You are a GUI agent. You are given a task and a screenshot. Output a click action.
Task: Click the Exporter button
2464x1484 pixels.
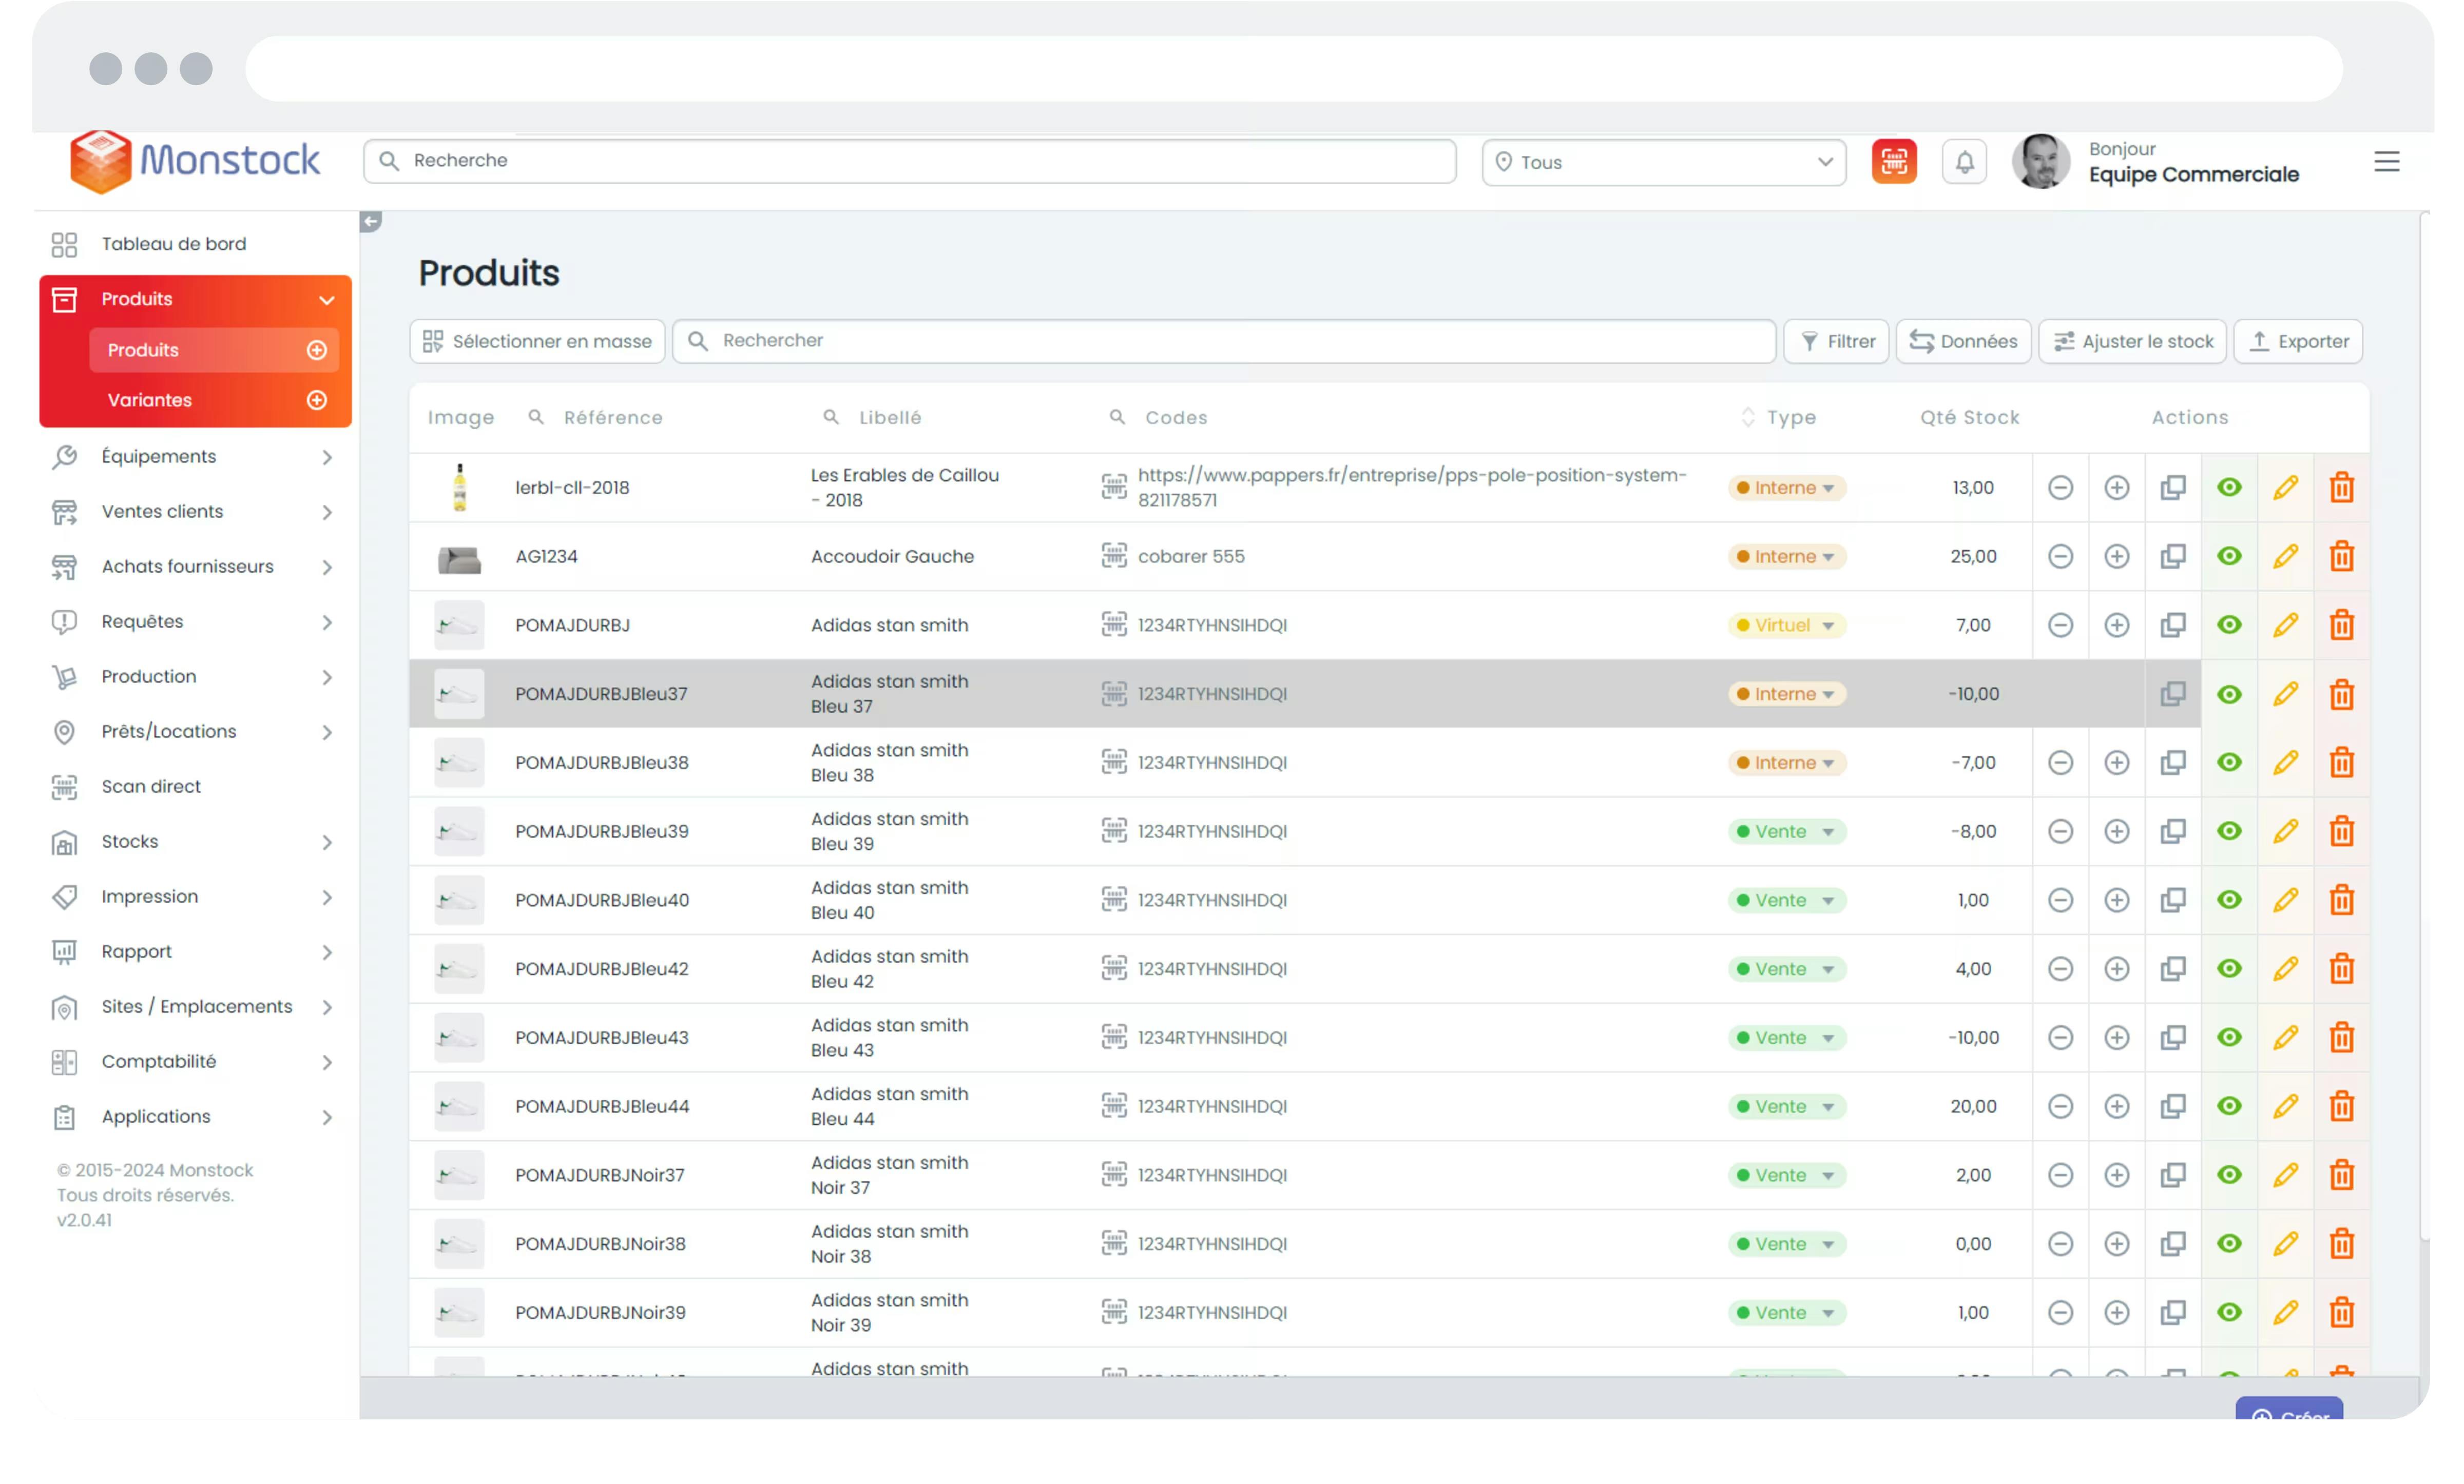2298,341
